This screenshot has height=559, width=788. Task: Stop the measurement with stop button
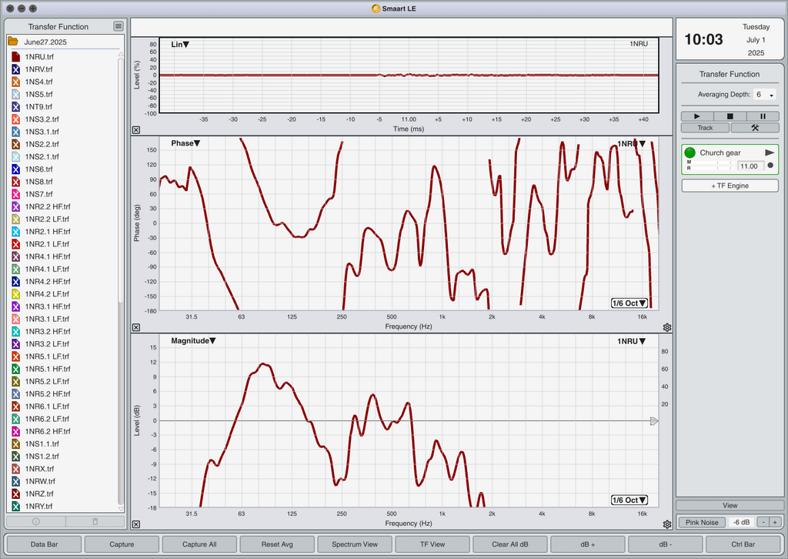730,116
